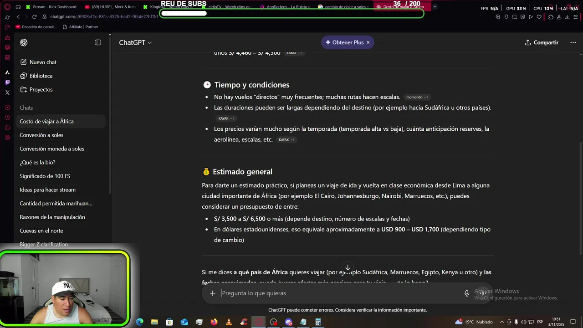Screen dimensions: 583x328
Task: Switch to 'cambio de dolar a soles' tab
Action: tap(343, 7)
